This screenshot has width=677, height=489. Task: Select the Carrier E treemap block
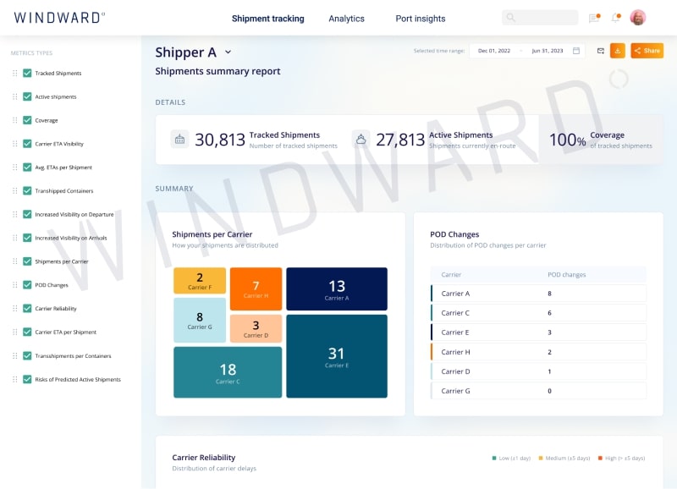[336, 356]
